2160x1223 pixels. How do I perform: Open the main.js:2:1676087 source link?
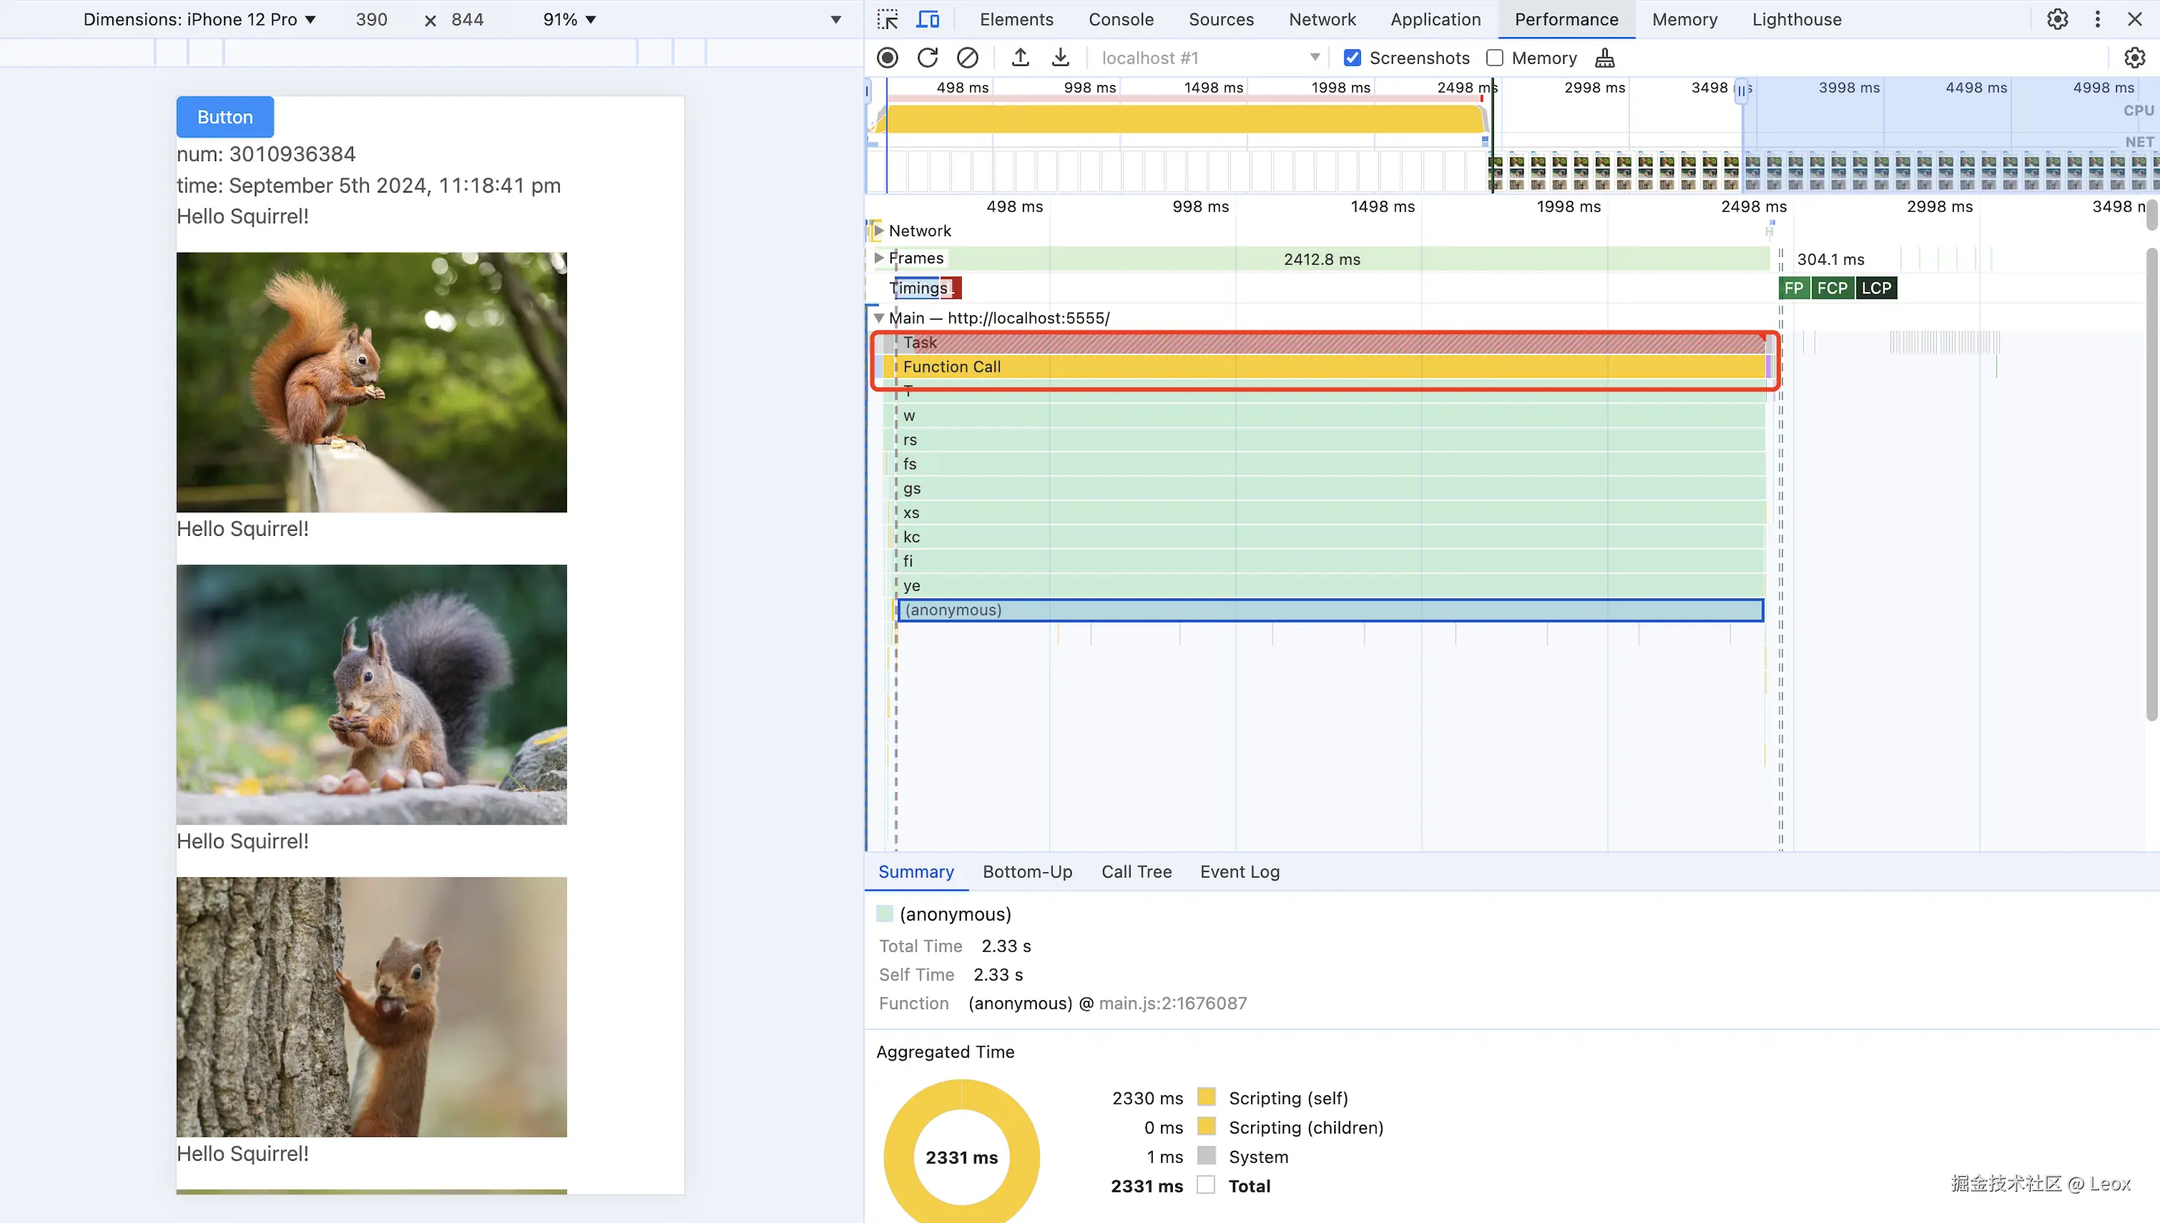click(1172, 1003)
